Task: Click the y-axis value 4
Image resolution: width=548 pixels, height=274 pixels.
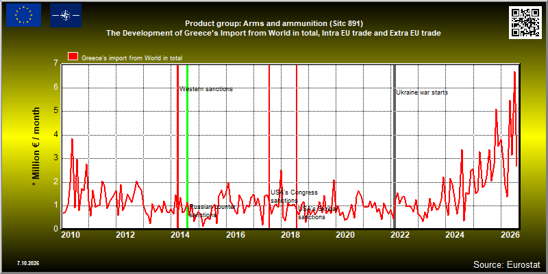Action: pyautogui.click(x=55, y=134)
